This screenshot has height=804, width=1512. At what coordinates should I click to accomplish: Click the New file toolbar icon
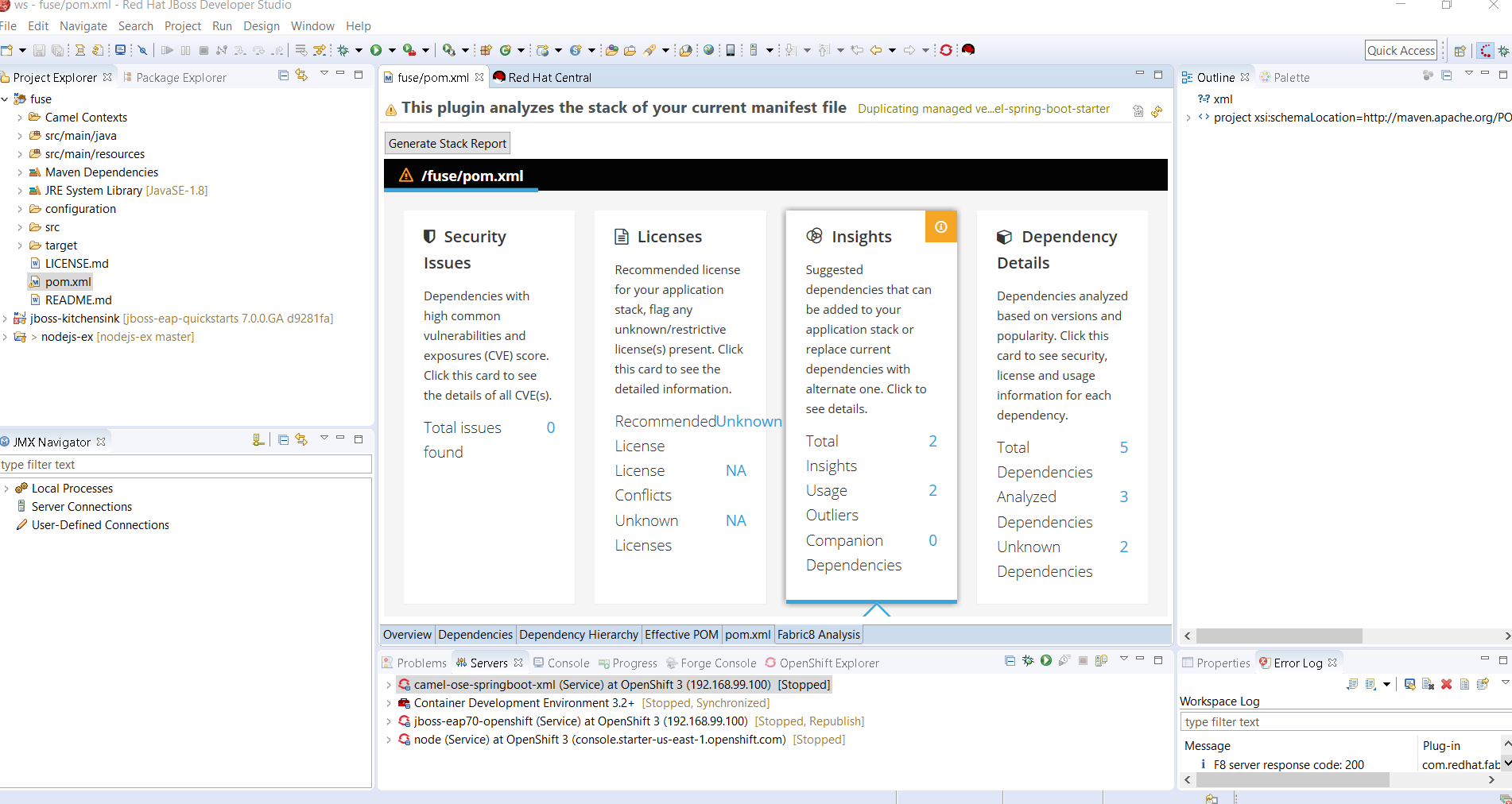click(7, 50)
